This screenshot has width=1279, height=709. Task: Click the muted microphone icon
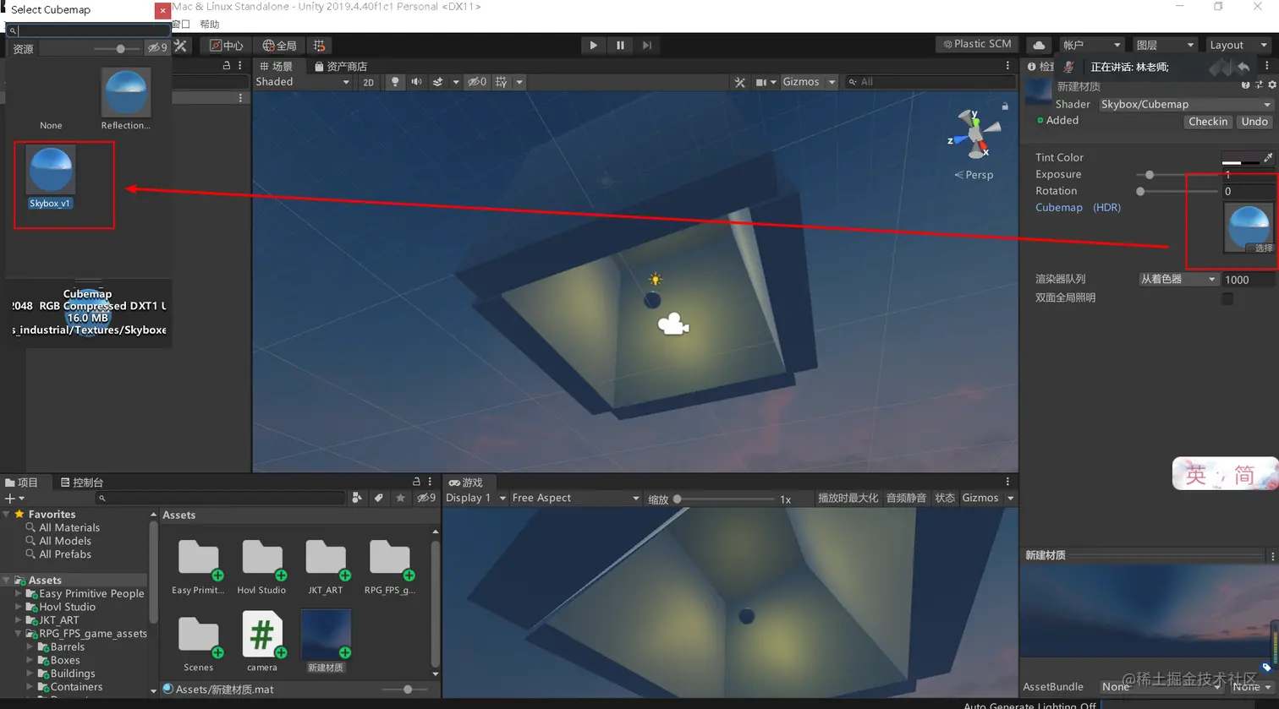coord(1068,67)
